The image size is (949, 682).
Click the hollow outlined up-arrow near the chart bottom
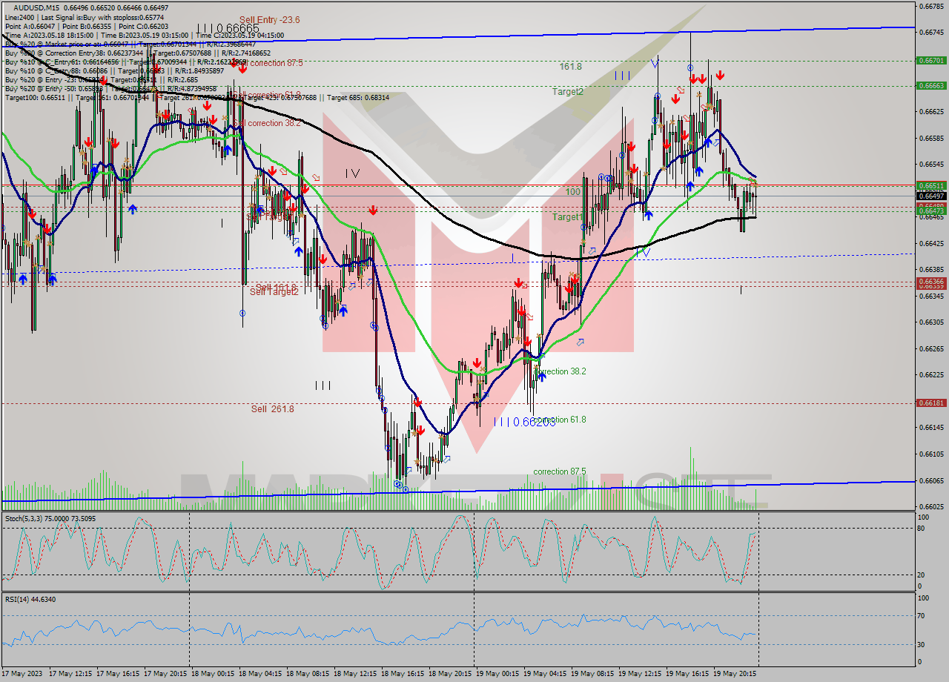(446, 458)
